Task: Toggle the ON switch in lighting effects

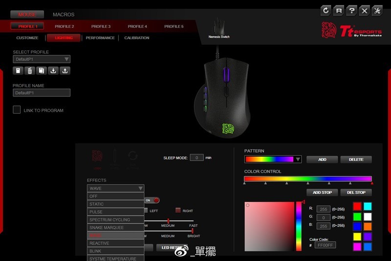Action: [x=152, y=200]
